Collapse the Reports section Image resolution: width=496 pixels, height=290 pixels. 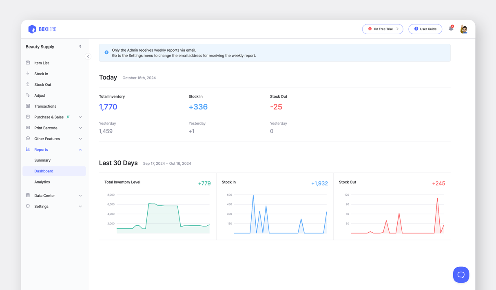coord(80,149)
